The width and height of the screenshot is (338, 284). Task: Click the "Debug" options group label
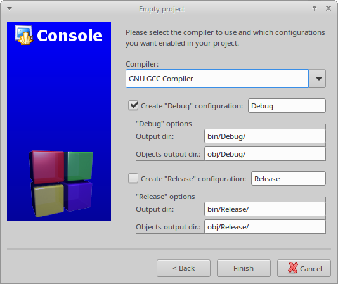point(164,124)
